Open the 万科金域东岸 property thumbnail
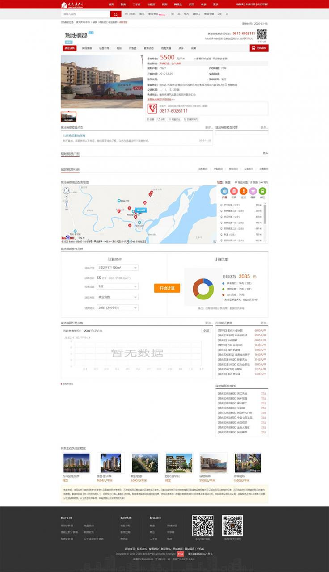This screenshot has height=572, width=329. coord(76,463)
